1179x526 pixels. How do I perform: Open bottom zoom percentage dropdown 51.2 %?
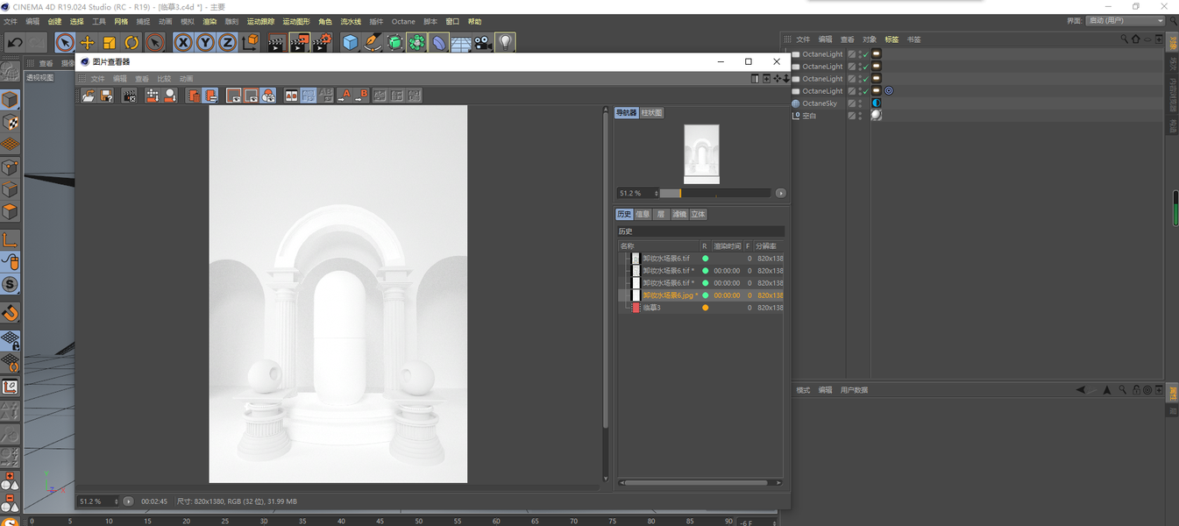(98, 501)
